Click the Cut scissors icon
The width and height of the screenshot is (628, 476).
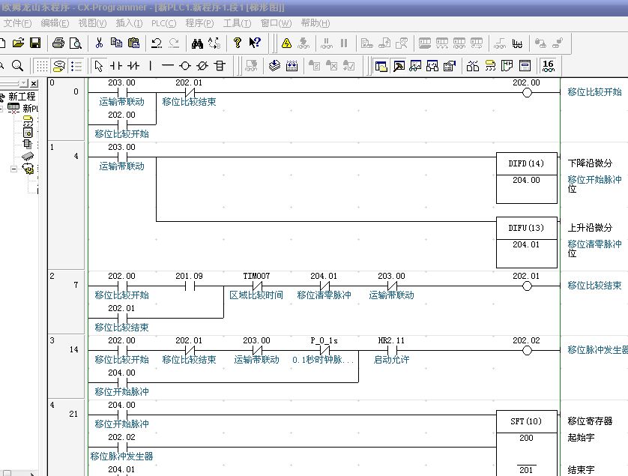100,43
